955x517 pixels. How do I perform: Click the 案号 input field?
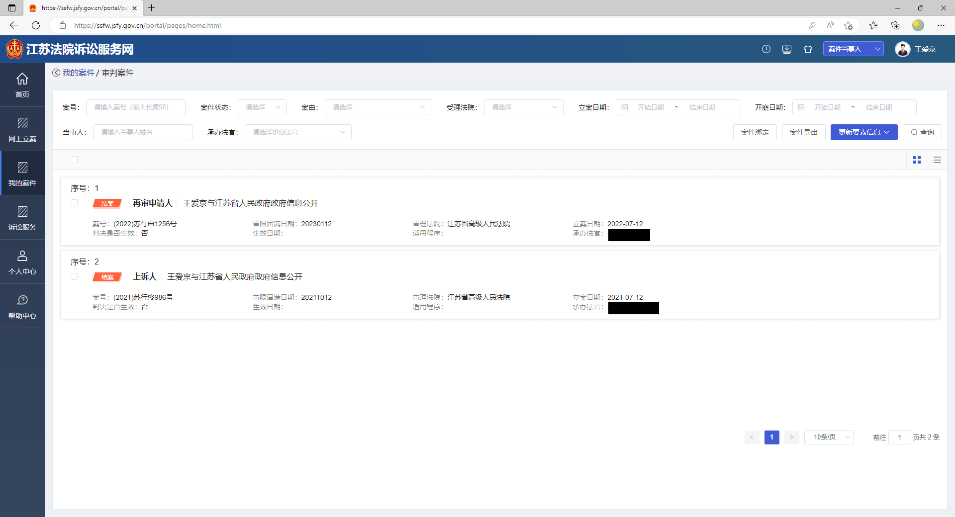point(135,107)
